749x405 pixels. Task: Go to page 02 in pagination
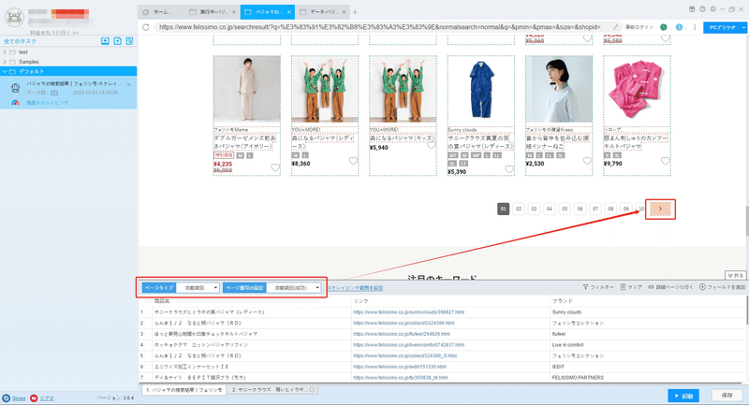[x=519, y=209]
